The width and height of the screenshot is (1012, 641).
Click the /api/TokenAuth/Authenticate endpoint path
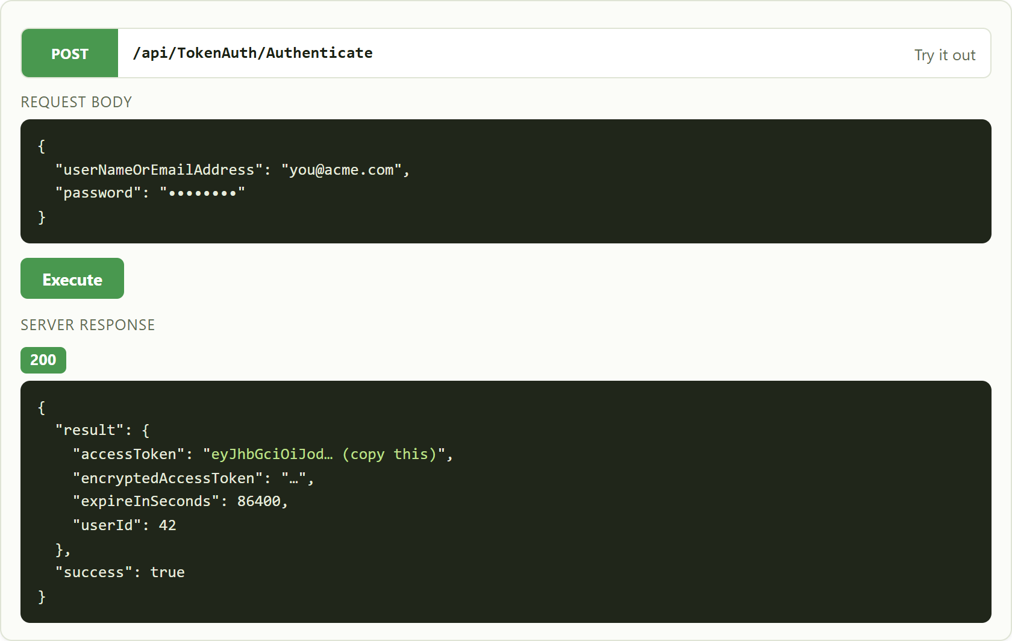pyautogui.click(x=253, y=53)
